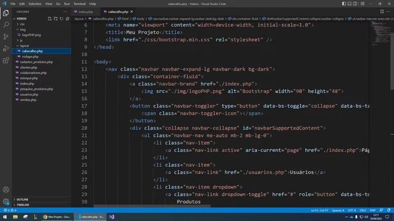Open Explorer more actions ellipsis
Viewport: 394px width, 221px height.
[65, 12]
